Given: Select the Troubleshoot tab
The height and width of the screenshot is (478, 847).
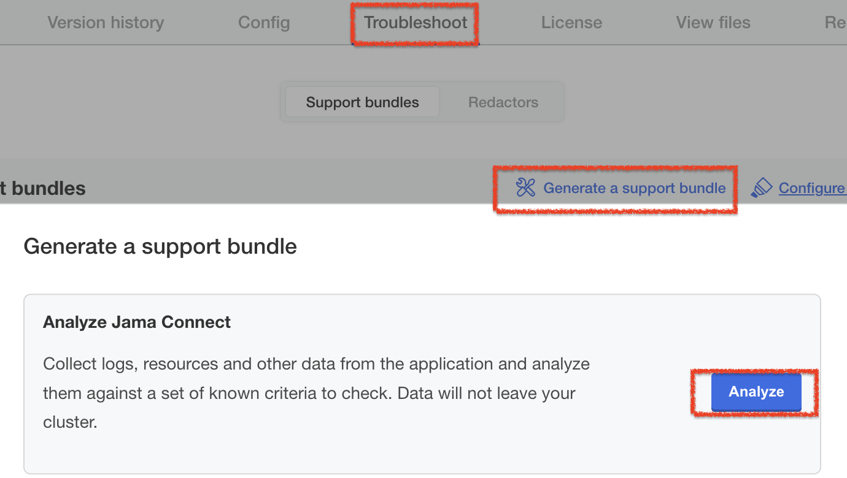Looking at the screenshot, I should pos(416,23).
